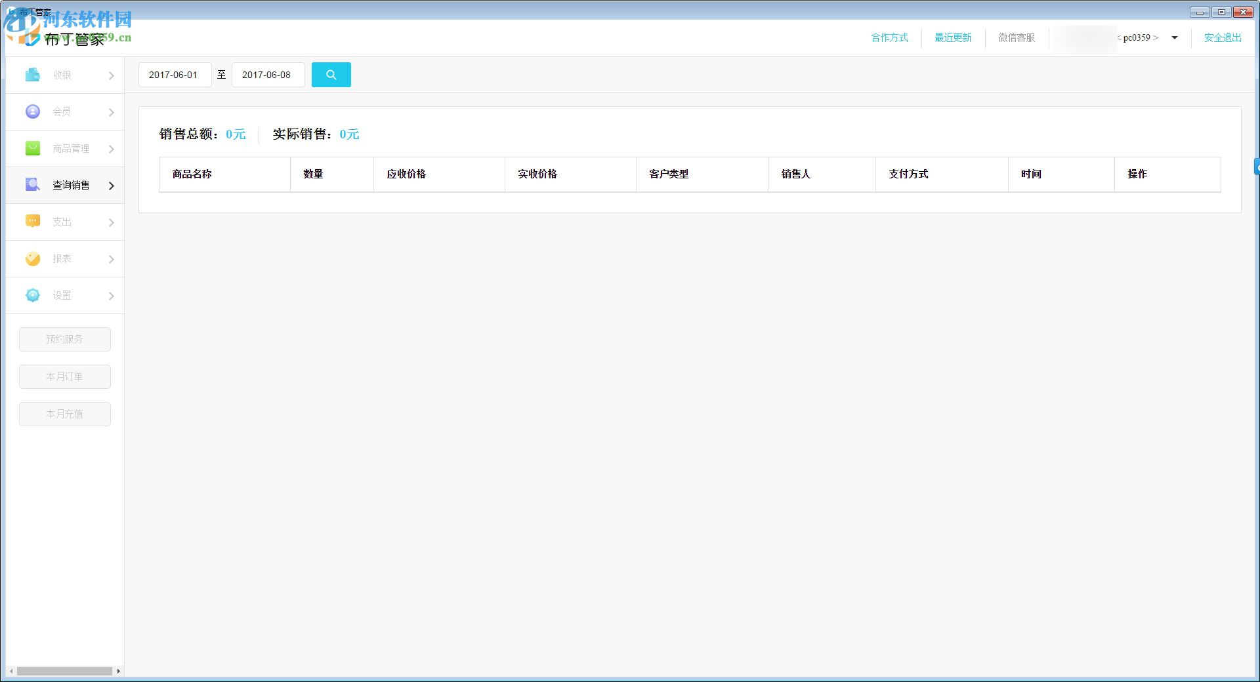The image size is (1260, 682).
Task: Click the 设置 gear icon
Action: click(x=33, y=295)
